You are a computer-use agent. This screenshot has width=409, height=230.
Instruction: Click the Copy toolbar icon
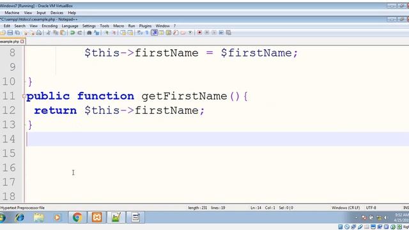(56, 33)
